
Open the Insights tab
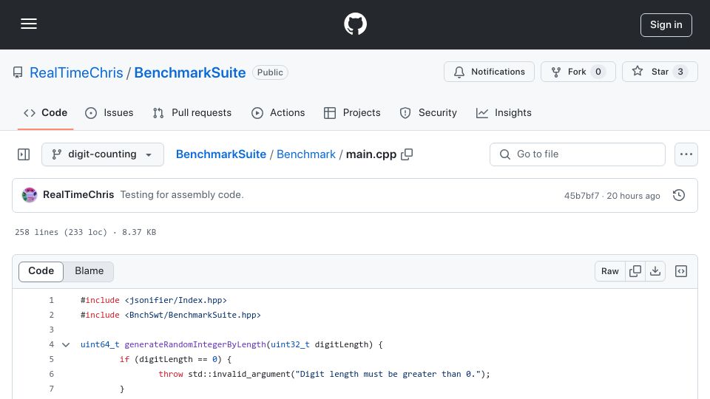coord(504,112)
